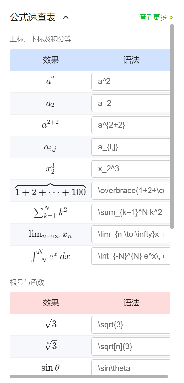Click the \int syntax input field
This screenshot has width=184, height=383.
(x=131, y=256)
